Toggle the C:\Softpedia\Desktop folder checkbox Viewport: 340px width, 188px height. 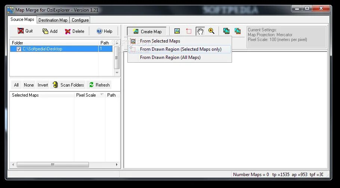pyautogui.click(x=19, y=49)
